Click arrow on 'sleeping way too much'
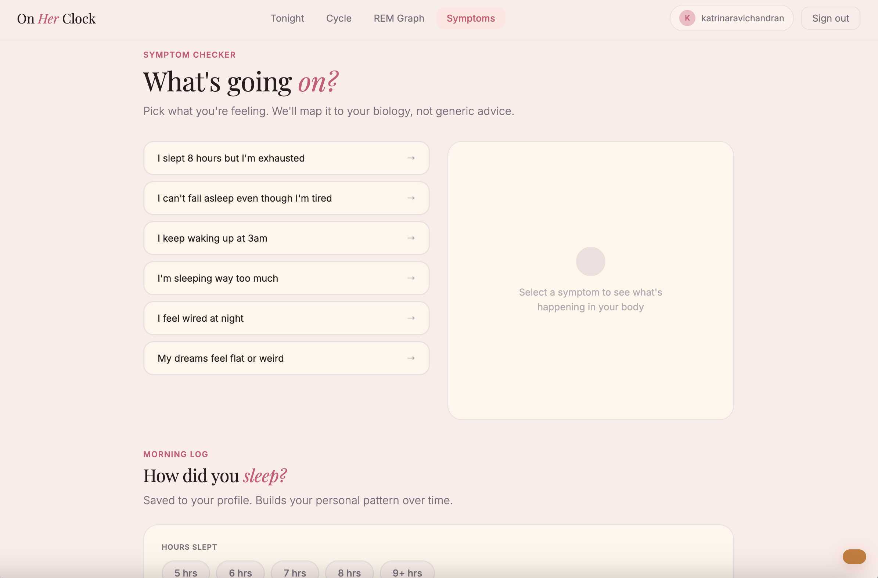878x578 pixels. coord(411,278)
